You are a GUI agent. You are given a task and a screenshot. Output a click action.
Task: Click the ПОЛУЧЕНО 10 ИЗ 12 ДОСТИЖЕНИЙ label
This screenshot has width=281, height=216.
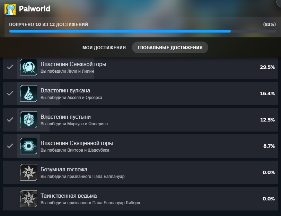pyautogui.click(x=49, y=24)
